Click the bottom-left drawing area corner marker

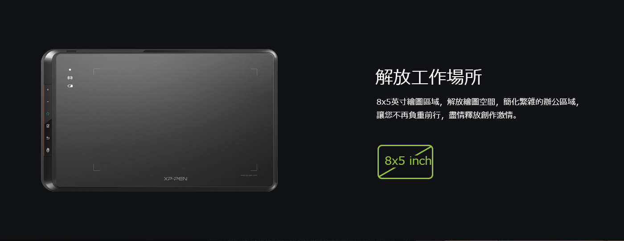click(96, 167)
